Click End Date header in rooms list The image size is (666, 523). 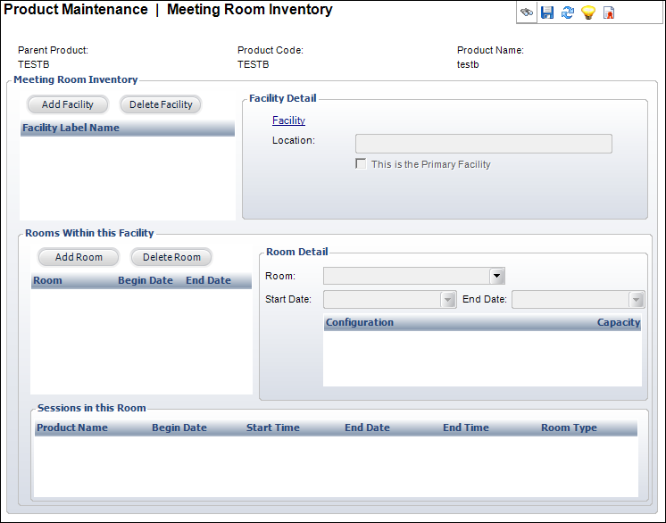[x=208, y=280]
